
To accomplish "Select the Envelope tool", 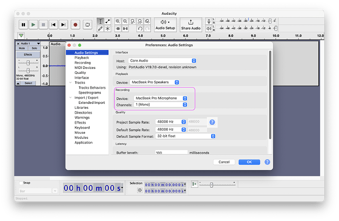I will [x=108, y=21].
